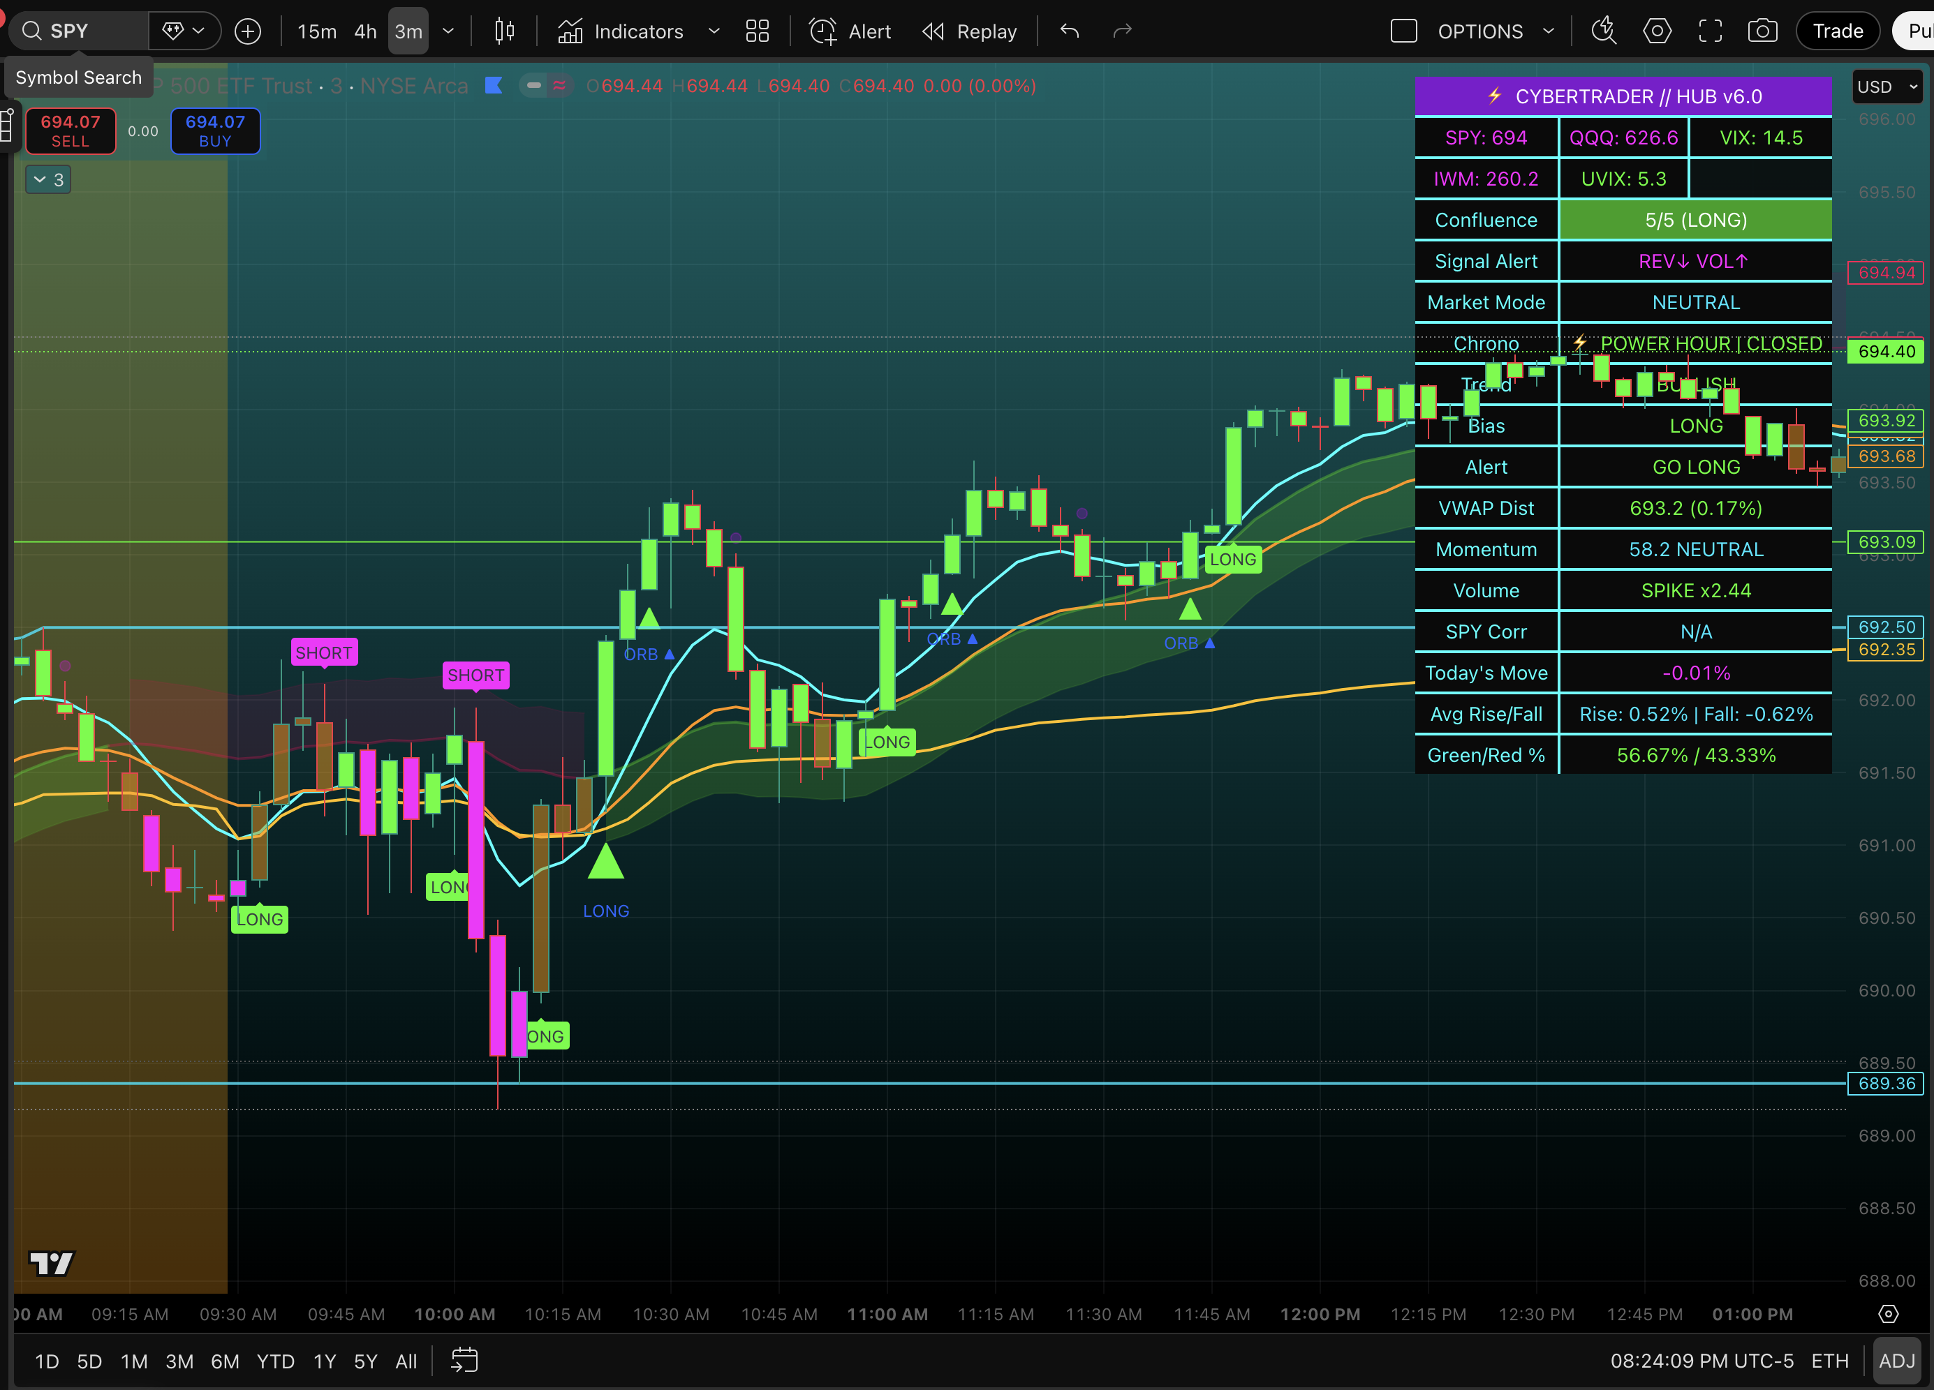Screen dimensions: 1934x1390
Task: Click the Undo arrow
Action: (1068, 31)
